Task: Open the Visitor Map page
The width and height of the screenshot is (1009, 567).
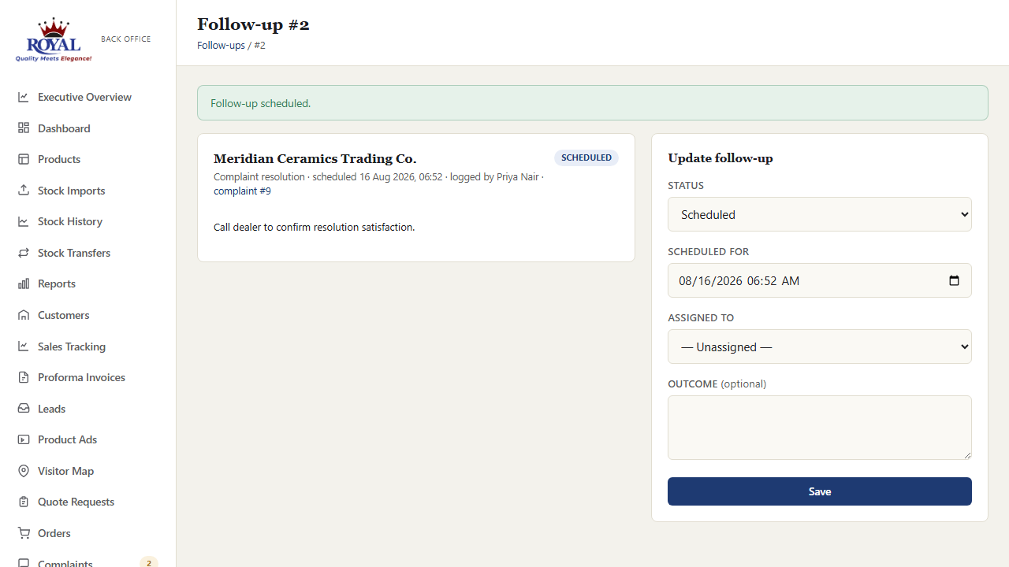Action: coord(87,471)
